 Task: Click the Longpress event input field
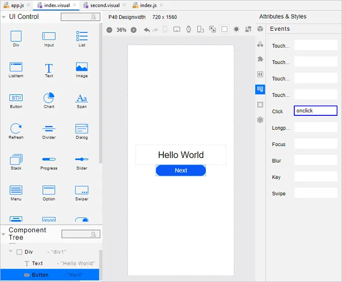click(x=316, y=127)
